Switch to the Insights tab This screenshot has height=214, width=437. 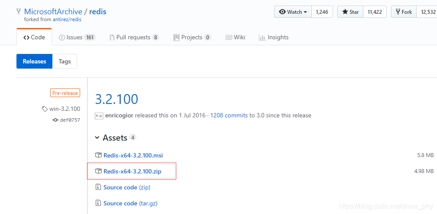pyautogui.click(x=274, y=37)
